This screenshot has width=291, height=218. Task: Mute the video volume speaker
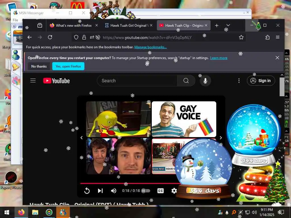114,191
